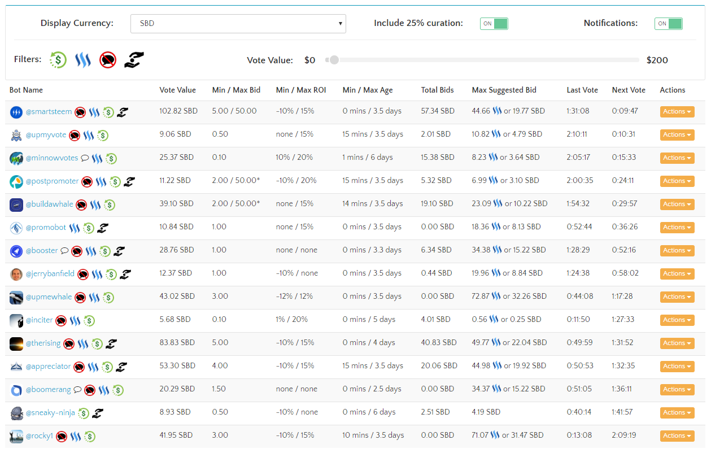Click the green refund filter icon
The height and width of the screenshot is (453, 711).
tap(58, 59)
